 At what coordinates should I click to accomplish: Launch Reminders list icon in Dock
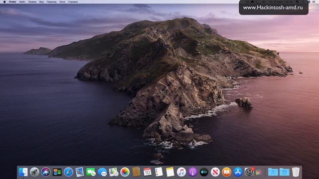click(159, 172)
